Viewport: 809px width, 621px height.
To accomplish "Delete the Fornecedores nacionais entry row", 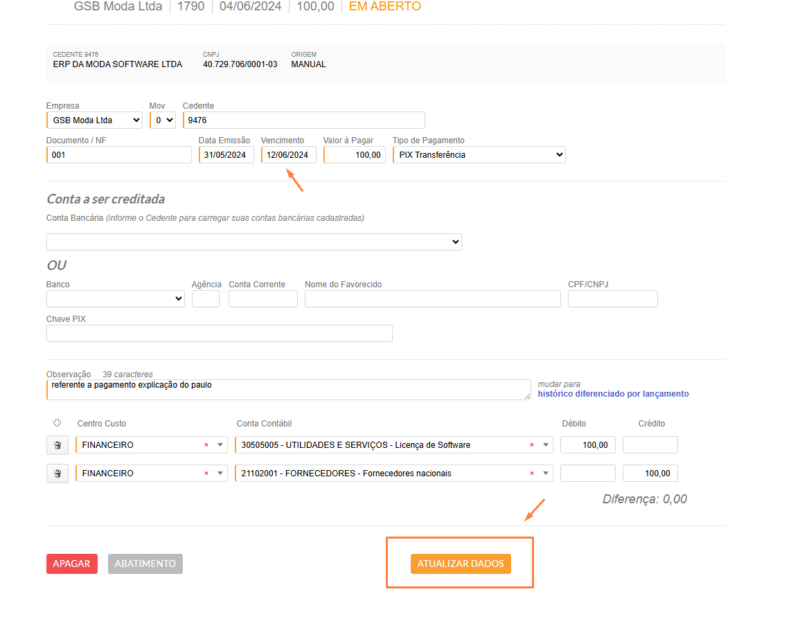I will pyautogui.click(x=57, y=474).
